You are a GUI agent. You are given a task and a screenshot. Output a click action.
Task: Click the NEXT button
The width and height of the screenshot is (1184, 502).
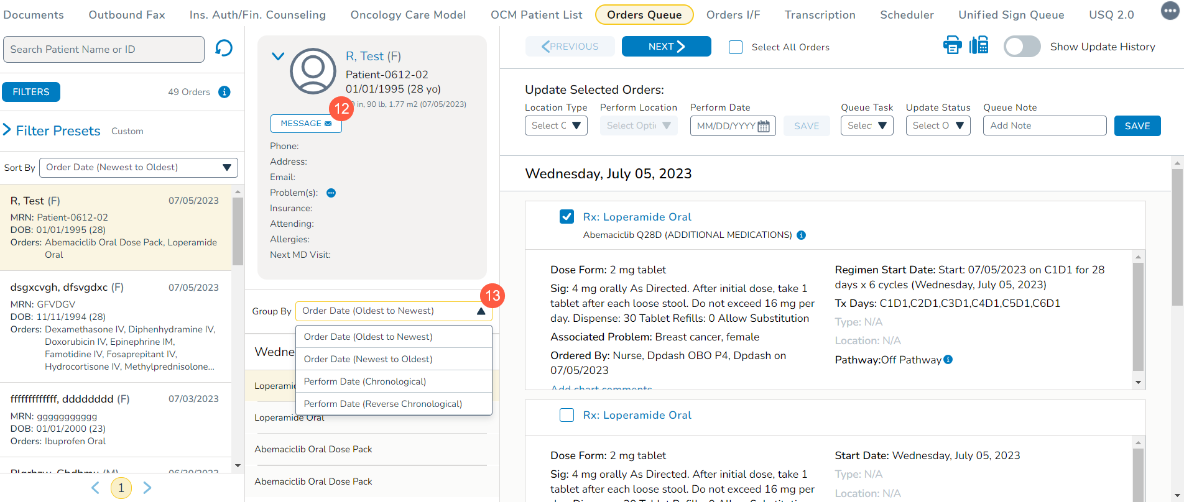tap(666, 47)
